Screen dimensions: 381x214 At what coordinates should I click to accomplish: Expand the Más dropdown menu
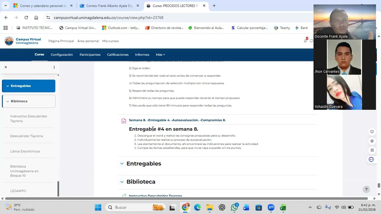(x=160, y=55)
